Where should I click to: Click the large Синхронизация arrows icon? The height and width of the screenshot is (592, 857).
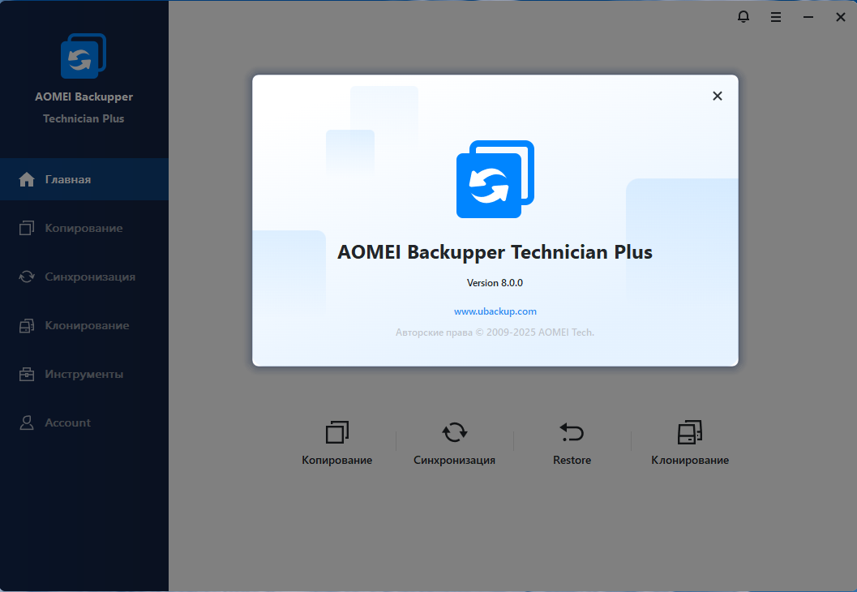[x=454, y=432]
